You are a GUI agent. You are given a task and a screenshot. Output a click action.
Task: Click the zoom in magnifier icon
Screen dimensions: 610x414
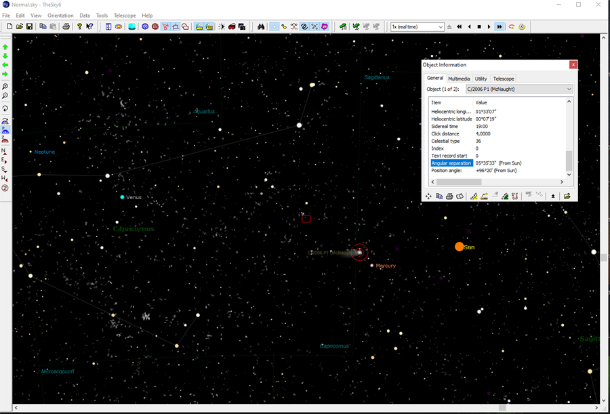5,86
